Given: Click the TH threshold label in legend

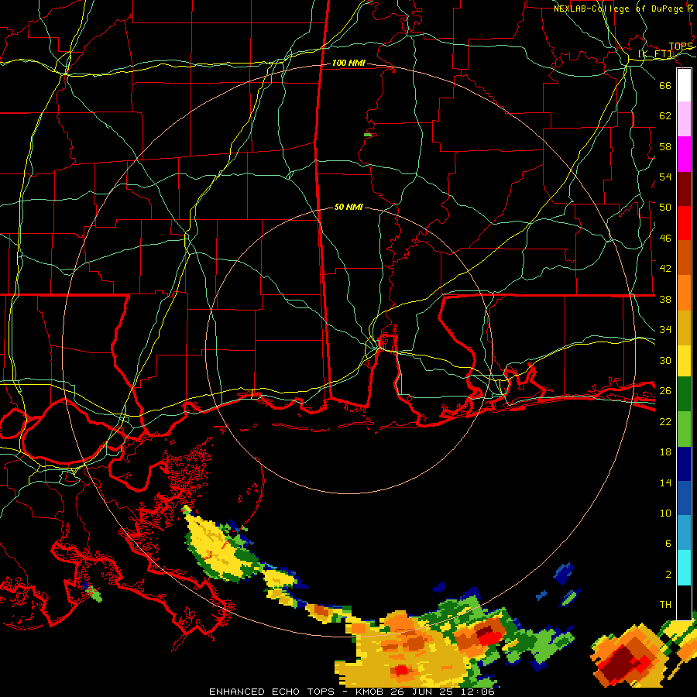Looking at the screenshot, I should (665, 604).
